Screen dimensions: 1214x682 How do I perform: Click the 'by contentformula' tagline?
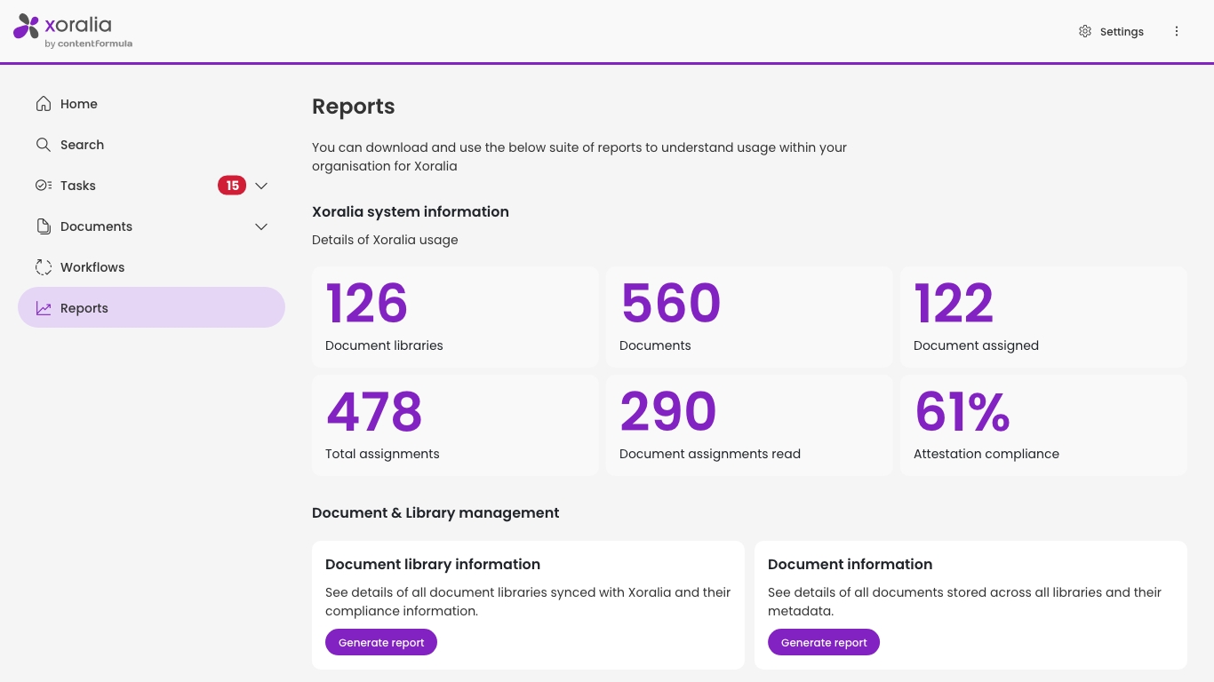pos(88,44)
